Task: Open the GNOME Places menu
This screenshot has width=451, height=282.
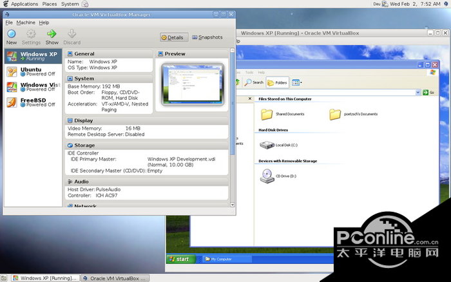Action: [x=50, y=4]
